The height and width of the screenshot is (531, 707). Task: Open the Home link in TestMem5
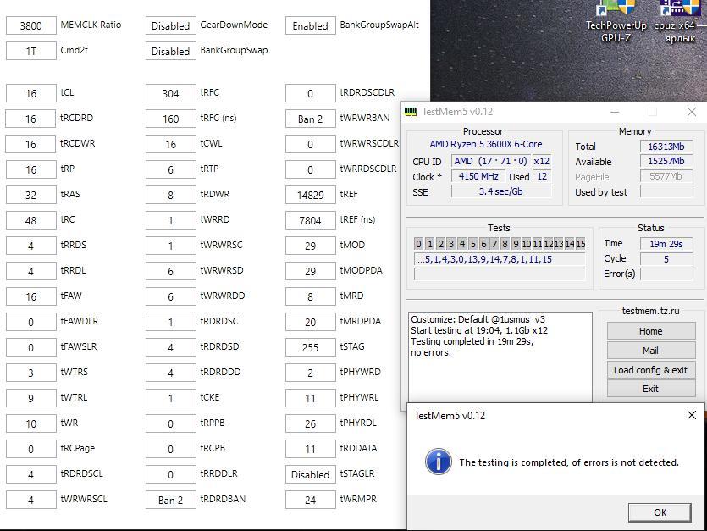pos(650,331)
